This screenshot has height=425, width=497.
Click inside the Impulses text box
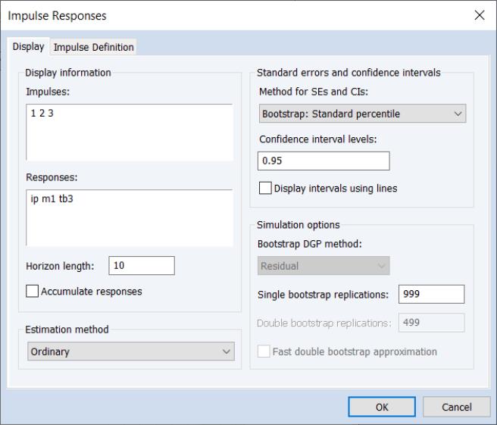[x=128, y=132]
